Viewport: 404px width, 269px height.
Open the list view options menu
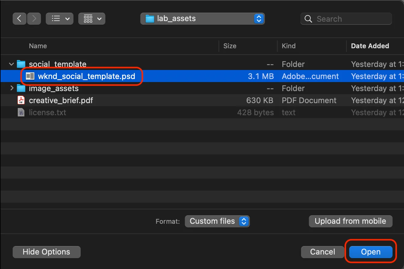pyautogui.click(x=60, y=19)
